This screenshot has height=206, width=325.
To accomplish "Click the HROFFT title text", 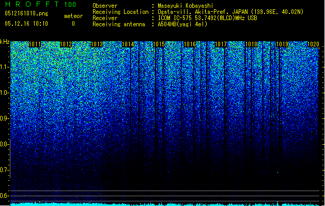I will pos(32,4).
